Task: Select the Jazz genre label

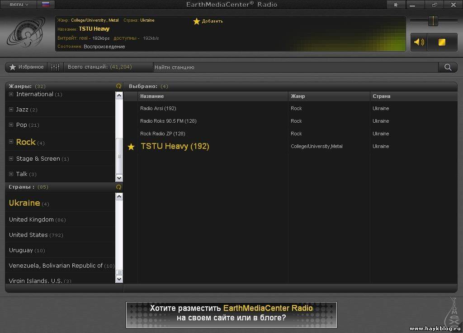Action: (x=22, y=110)
